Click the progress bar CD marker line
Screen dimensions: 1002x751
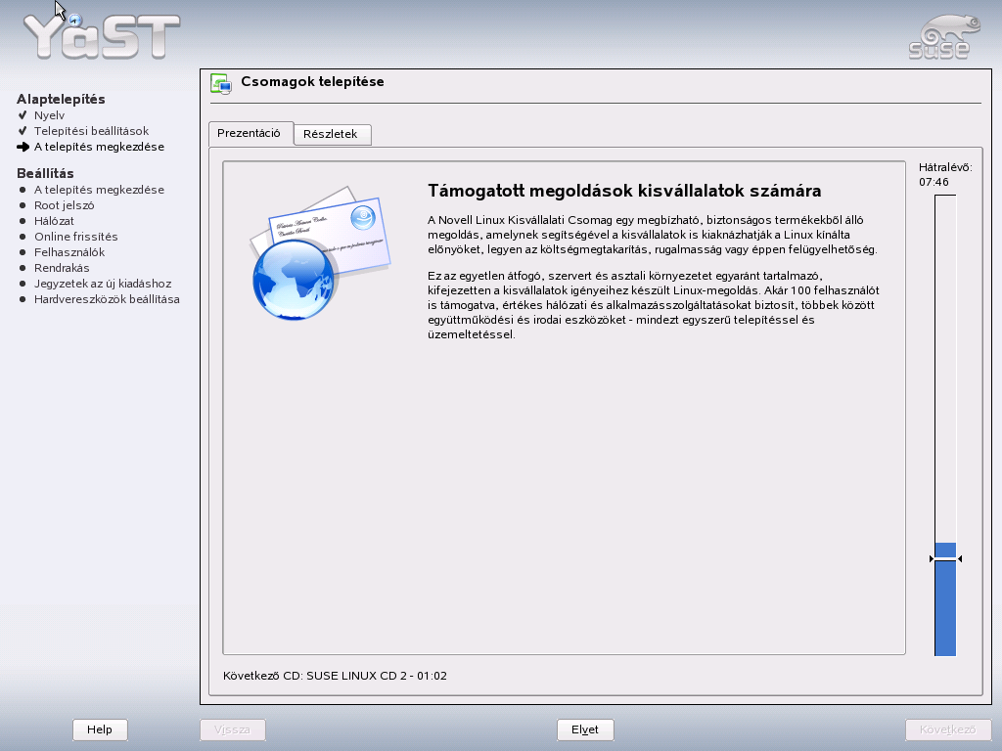[x=945, y=558]
